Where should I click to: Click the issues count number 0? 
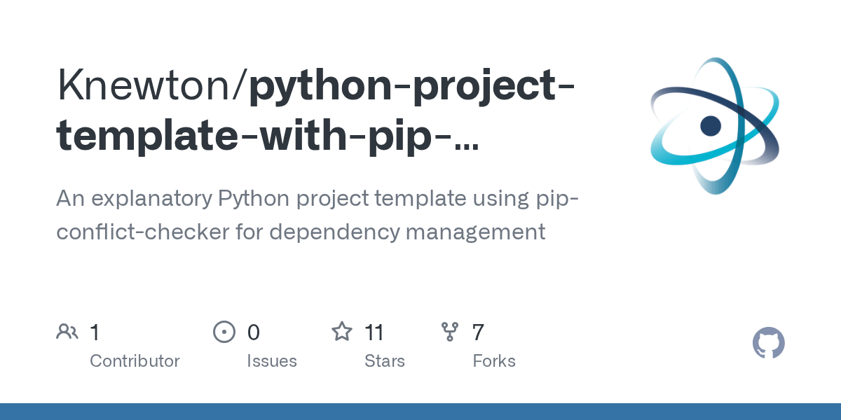(253, 332)
